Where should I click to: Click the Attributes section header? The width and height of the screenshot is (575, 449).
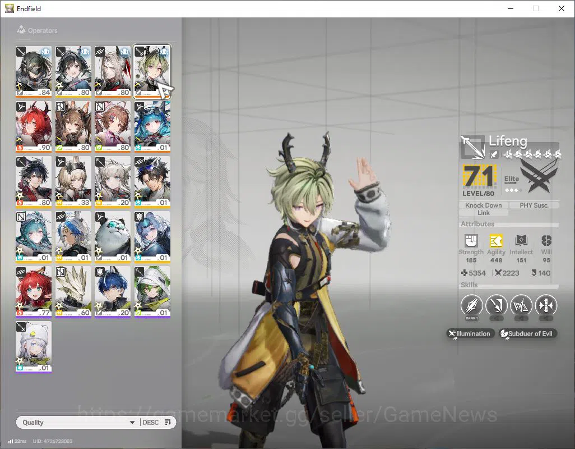[477, 224]
